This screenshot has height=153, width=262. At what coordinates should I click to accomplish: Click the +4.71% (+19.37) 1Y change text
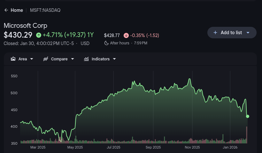tap(68, 35)
